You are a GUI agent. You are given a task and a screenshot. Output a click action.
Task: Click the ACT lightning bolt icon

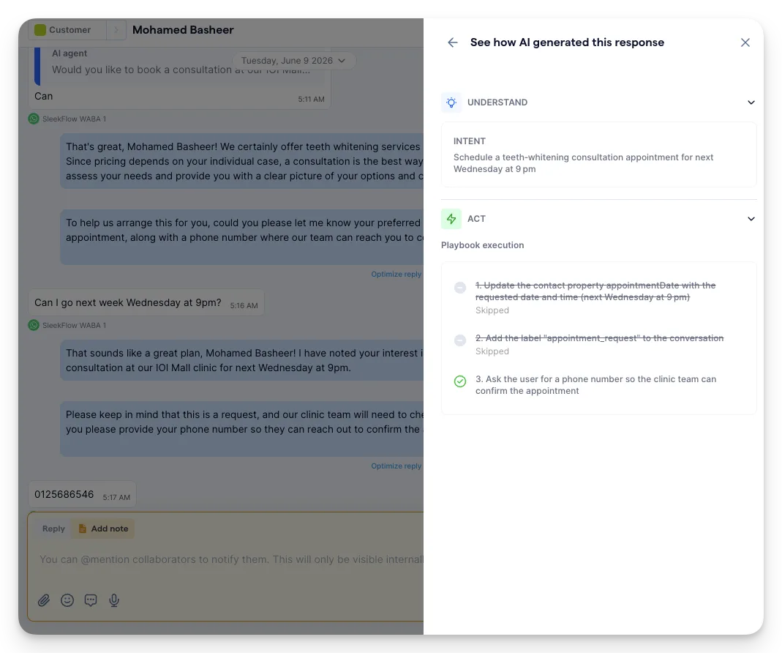tap(451, 219)
